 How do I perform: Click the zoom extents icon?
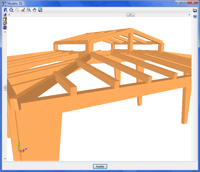pyautogui.click(x=11, y=10)
